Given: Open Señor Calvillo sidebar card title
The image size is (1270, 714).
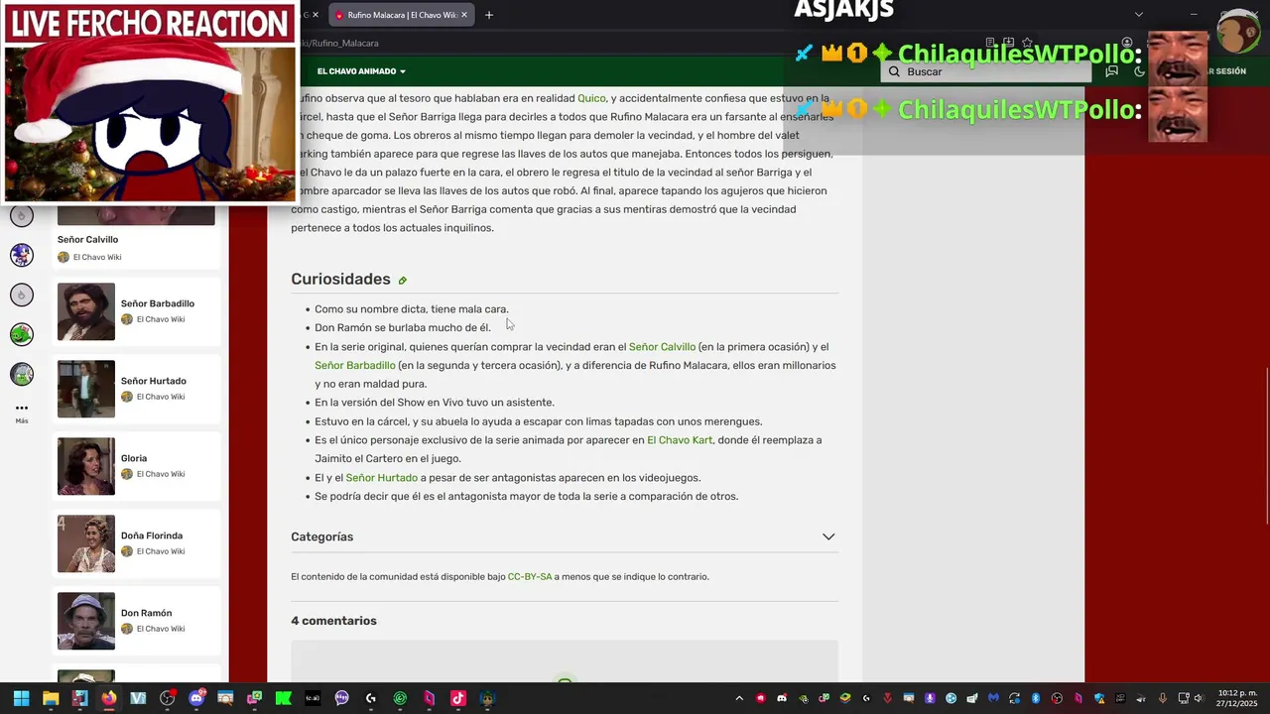Looking at the screenshot, I should tap(87, 240).
